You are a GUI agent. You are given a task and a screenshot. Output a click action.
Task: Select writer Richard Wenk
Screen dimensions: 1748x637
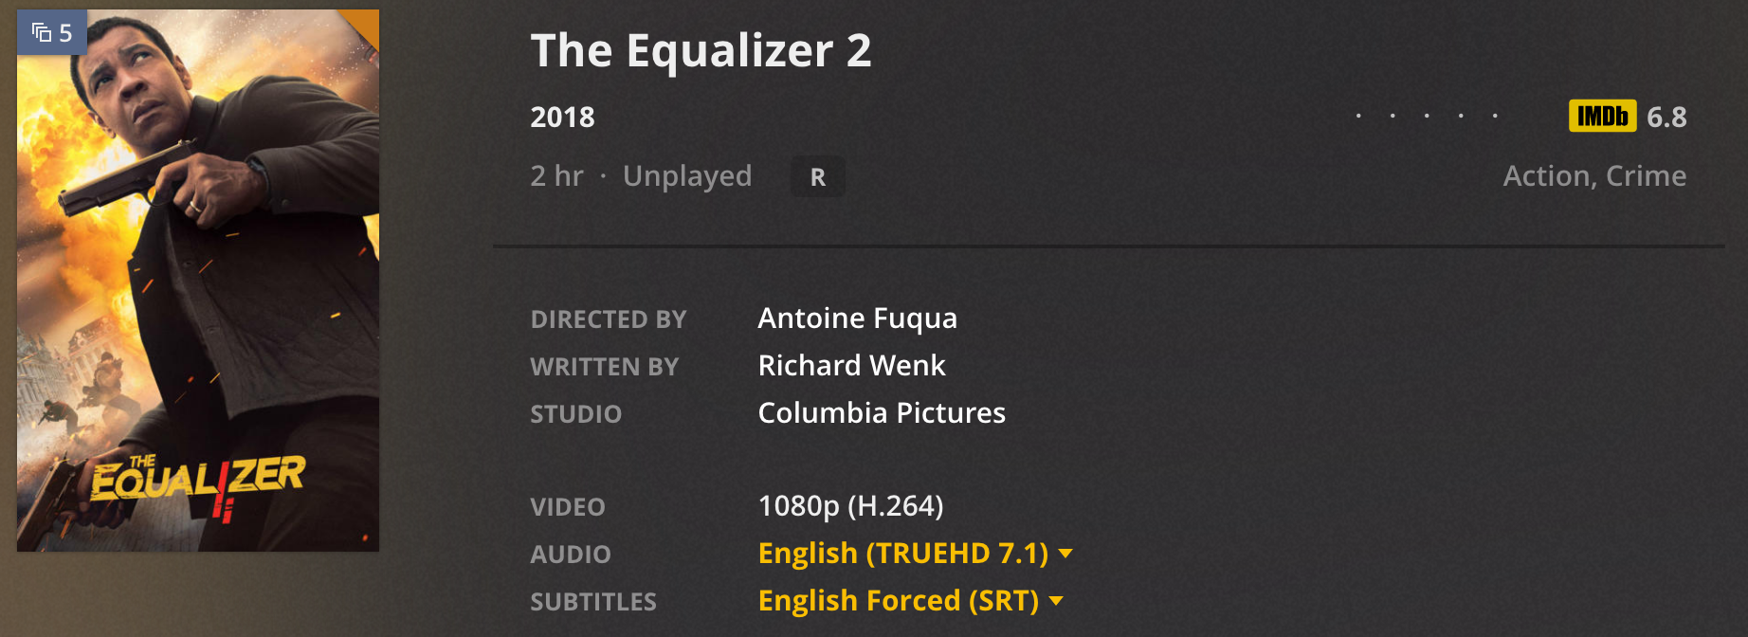851,366
